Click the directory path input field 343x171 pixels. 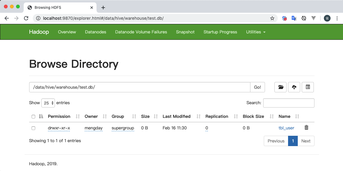[140, 87]
